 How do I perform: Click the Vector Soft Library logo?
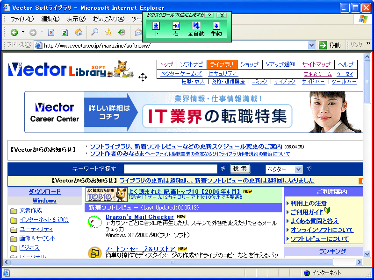pos(71,69)
